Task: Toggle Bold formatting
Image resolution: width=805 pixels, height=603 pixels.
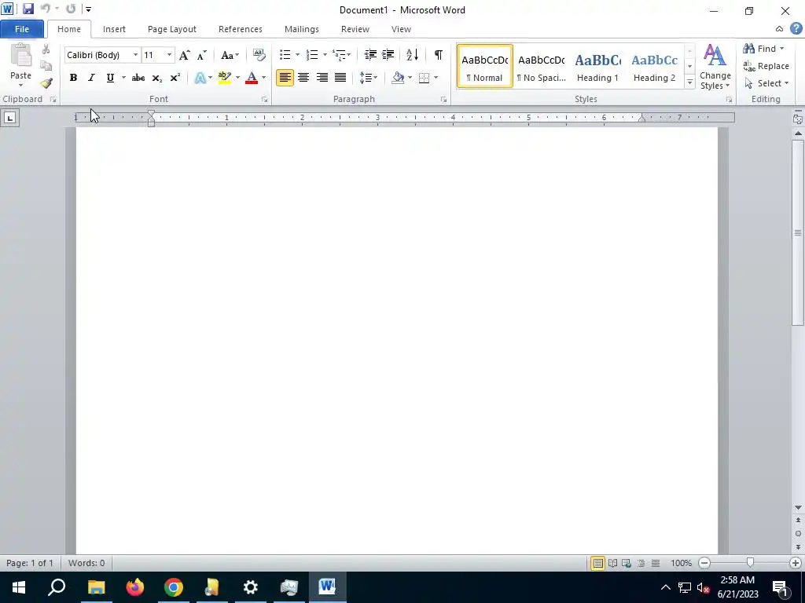Action: (x=73, y=78)
